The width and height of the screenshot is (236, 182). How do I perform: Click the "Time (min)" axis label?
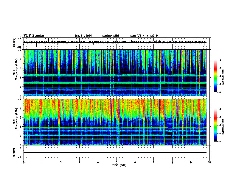[x=119, y=165]
